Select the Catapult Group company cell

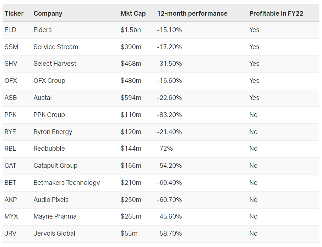point(55,166)
